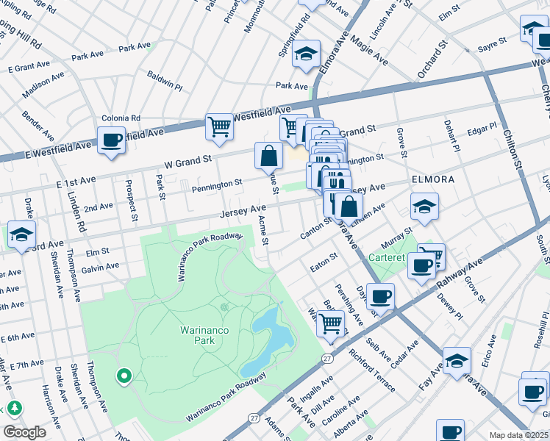
Task: Click the Carteret park label
Action: tap(407, 258)
